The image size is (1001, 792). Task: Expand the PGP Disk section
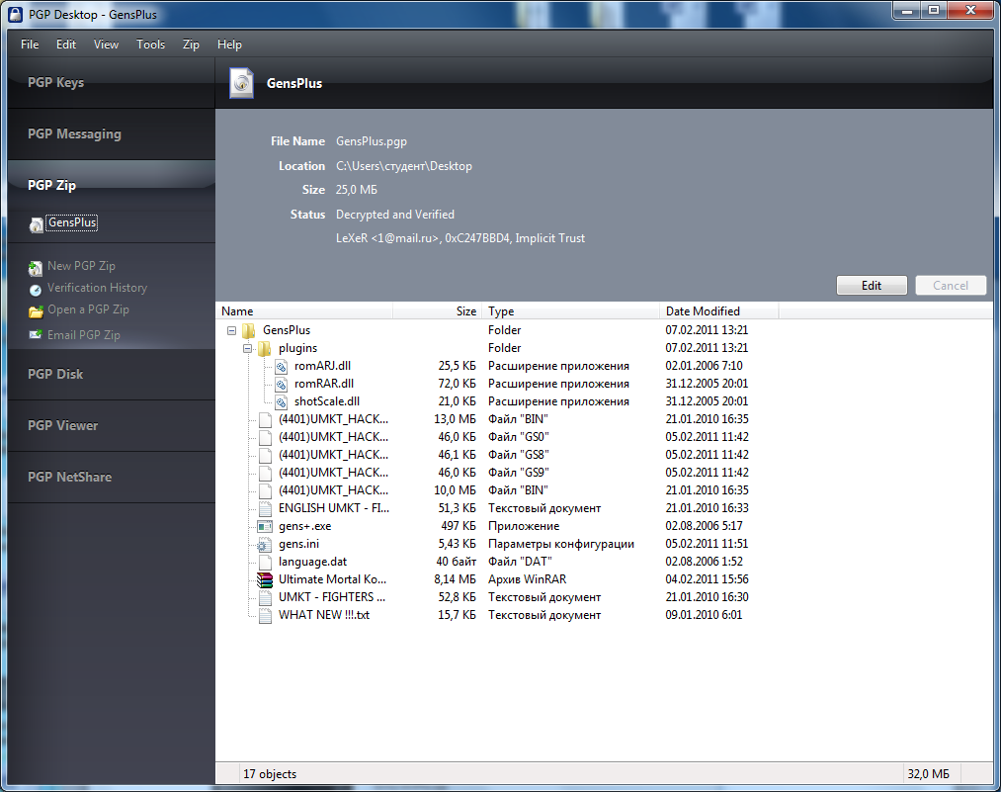(111, 375)
